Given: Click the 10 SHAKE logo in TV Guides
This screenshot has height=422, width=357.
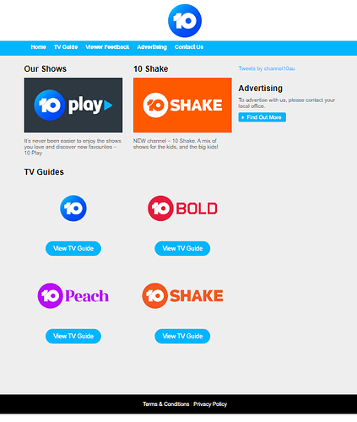Looking at the screenshot, I should 182,295.
